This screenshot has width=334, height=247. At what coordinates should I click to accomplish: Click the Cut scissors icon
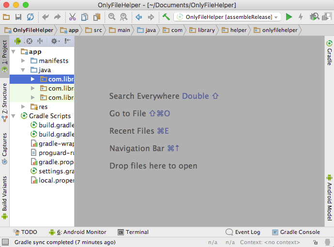tap(73, 17)
